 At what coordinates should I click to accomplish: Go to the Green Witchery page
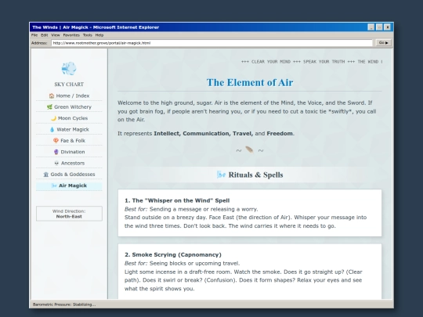pyautogui.click(x=69, y=107)
